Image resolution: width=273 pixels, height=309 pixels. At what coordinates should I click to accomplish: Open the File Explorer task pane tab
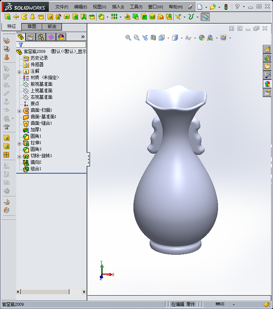tap(267, 67)
